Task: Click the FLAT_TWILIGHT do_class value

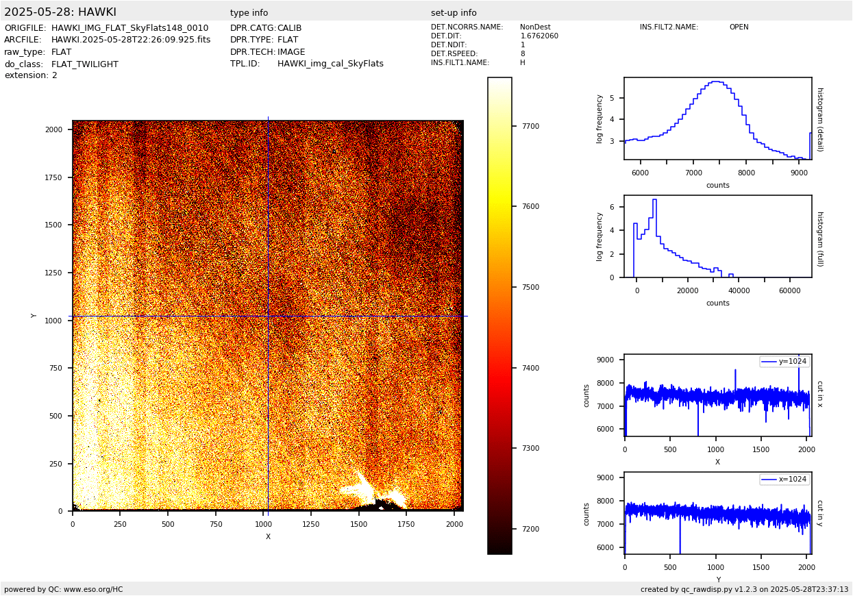Action: 85,64
